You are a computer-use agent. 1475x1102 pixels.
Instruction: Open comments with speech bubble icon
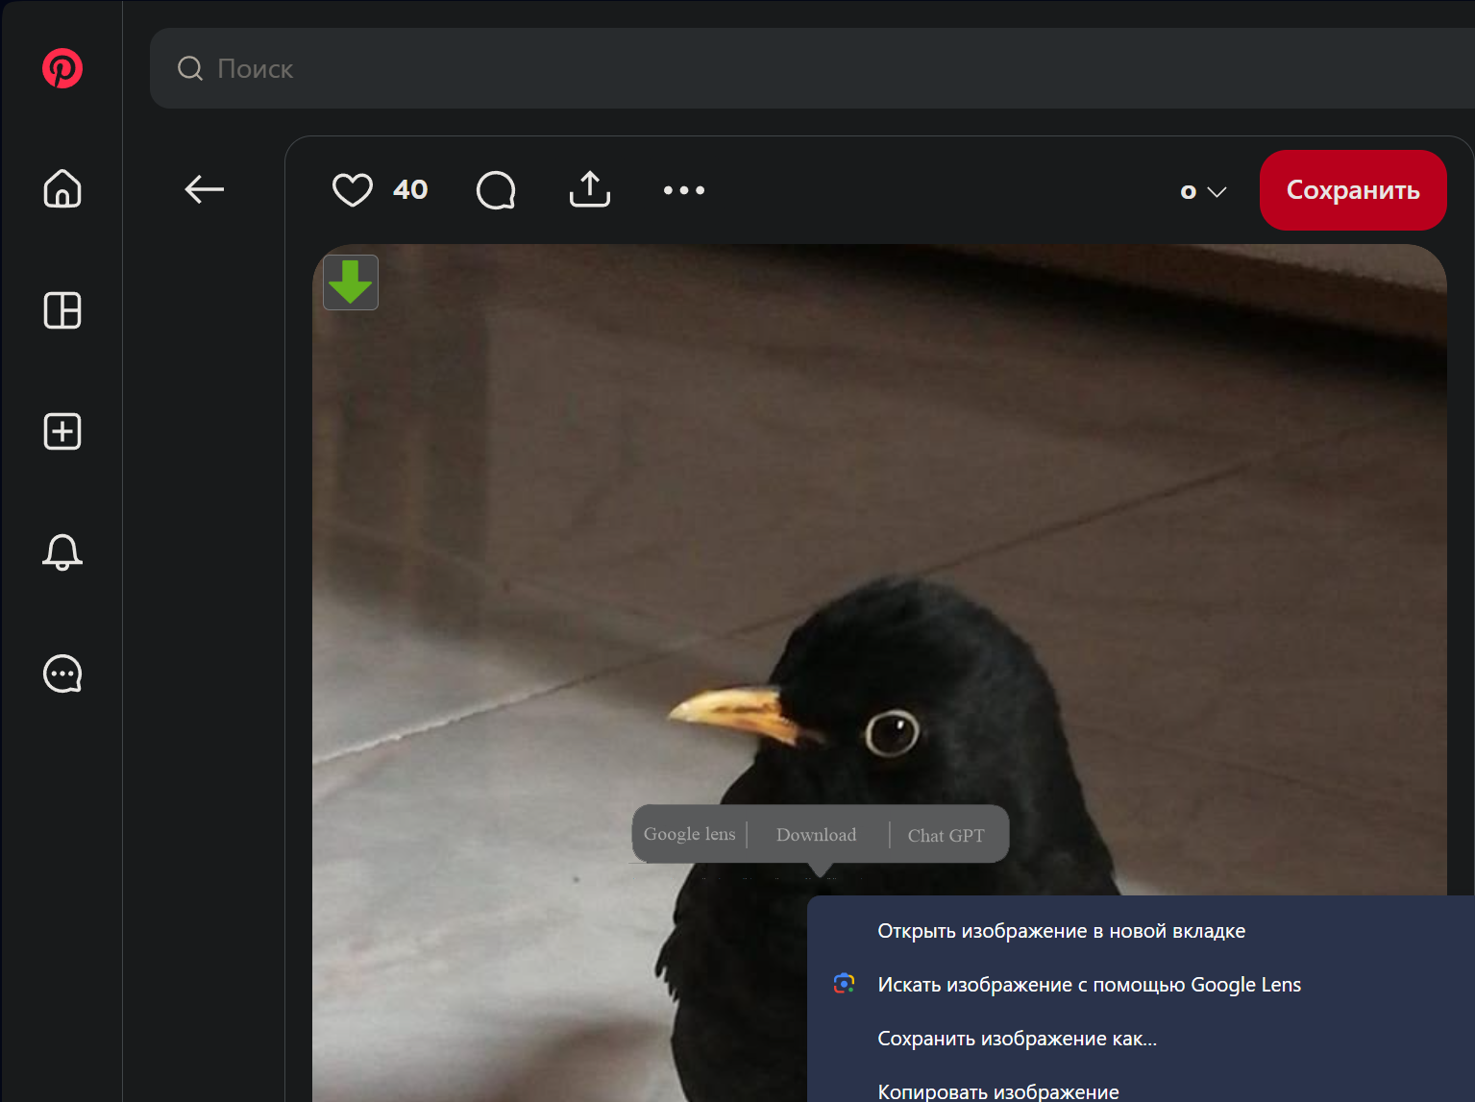pyautogui.click(x=496, y=189)
